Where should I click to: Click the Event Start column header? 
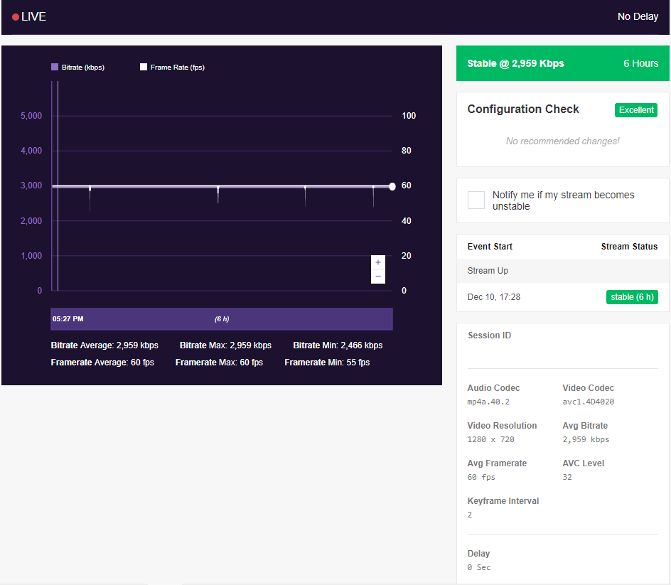[x=490, y=247]
